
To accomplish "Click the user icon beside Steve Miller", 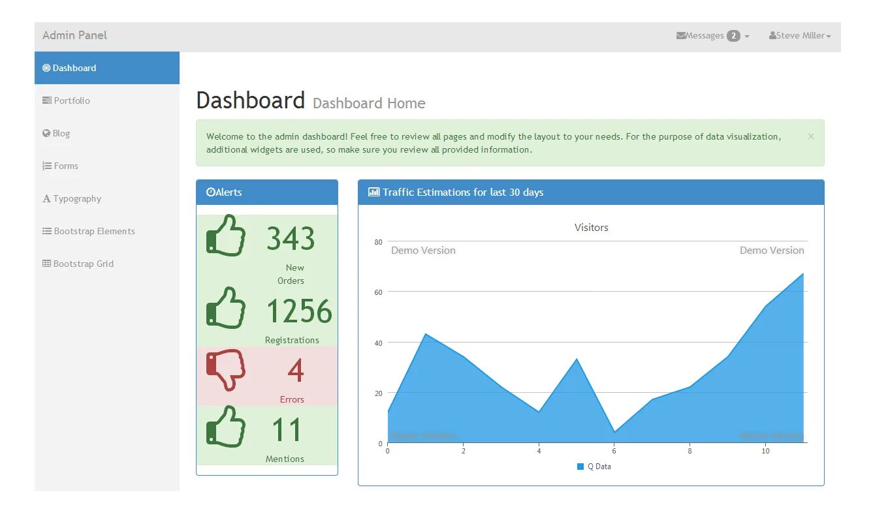I will pos(773,36).
